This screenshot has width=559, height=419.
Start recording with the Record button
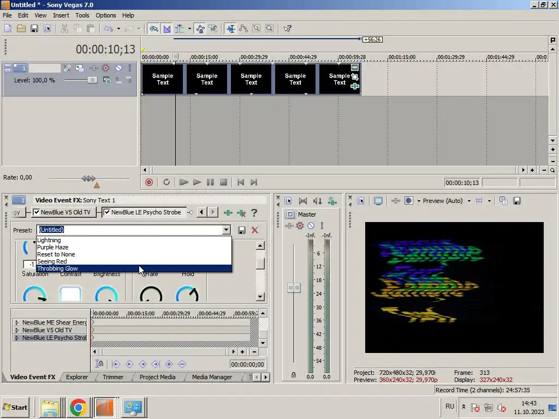coord(149,182)
